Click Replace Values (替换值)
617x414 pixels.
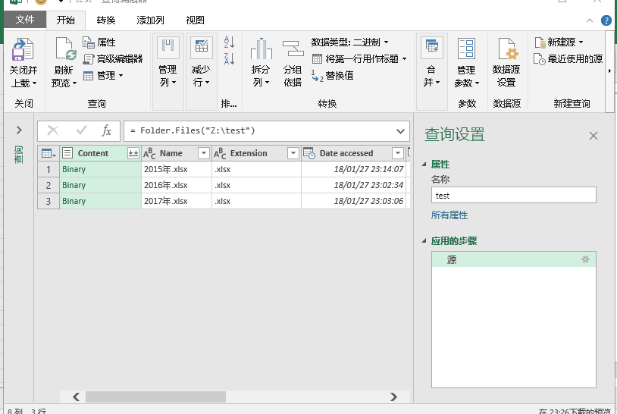click(333, 76)
